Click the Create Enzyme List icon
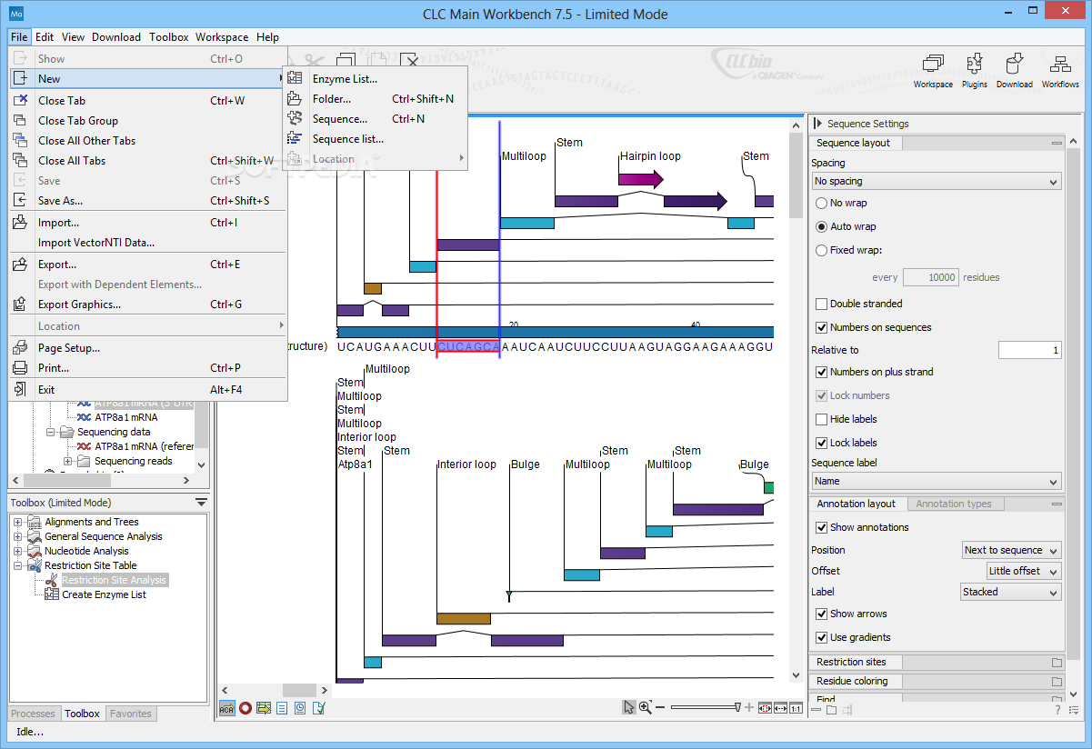The width and height of the screenshot is (1092, 749). pyautogui.click(x=53, y=594)
